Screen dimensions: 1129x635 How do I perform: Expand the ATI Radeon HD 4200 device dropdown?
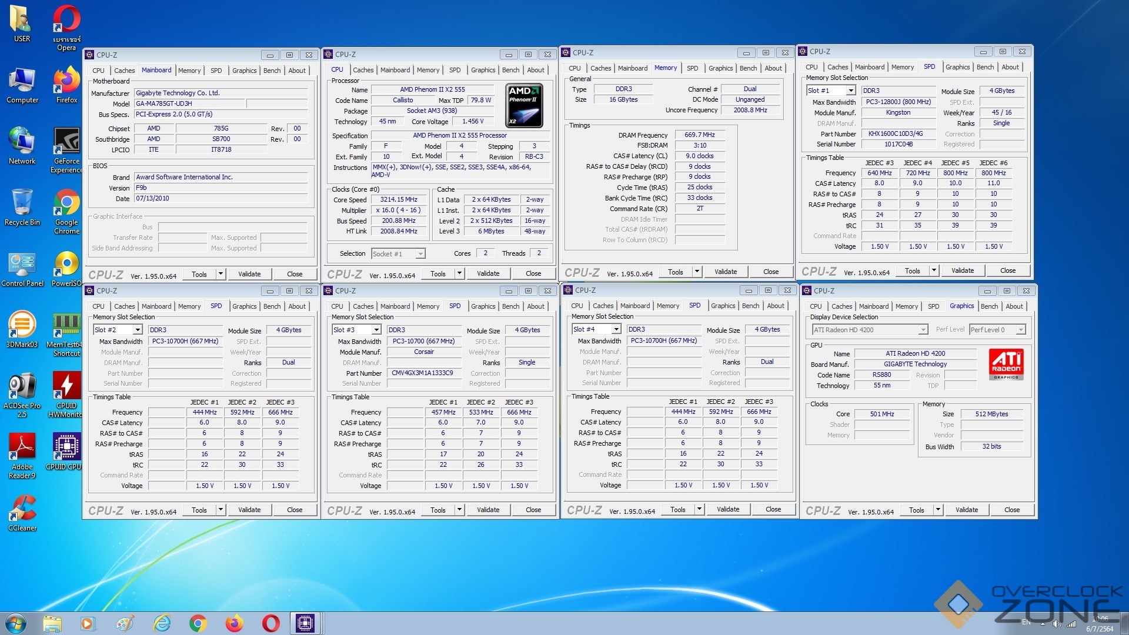pos(923,330)
